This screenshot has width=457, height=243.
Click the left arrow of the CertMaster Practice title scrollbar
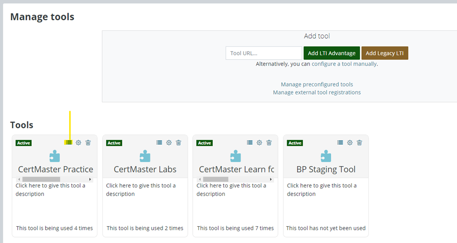click(19, 179)
